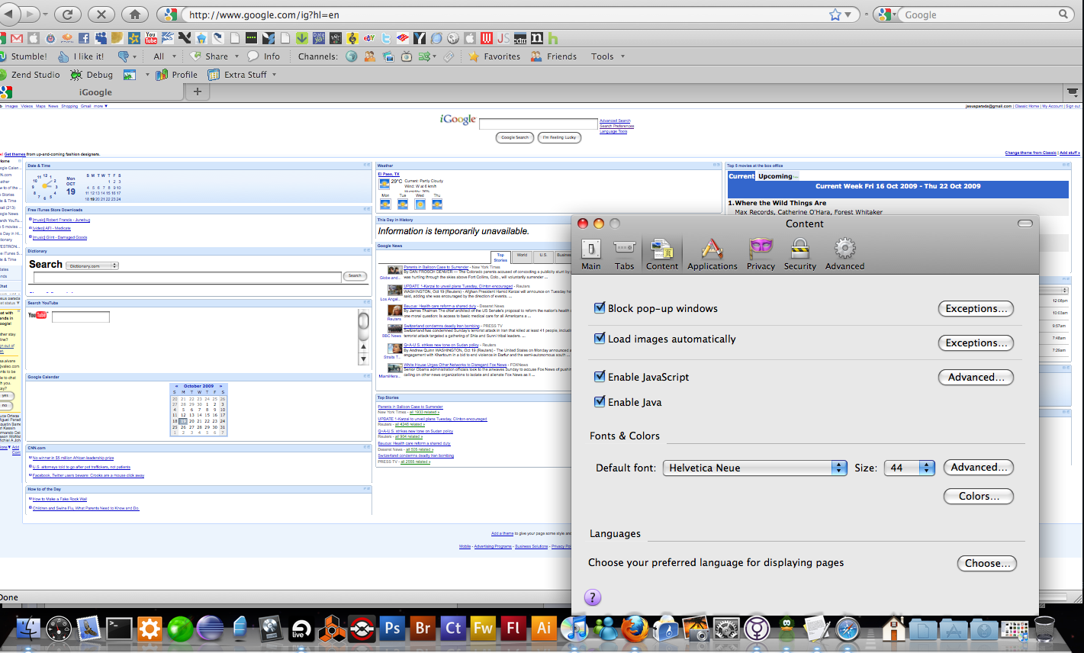Image resolution: width=1084 pixels, height=653 pixels.
Task: Open the Gmail bookmark icon
Action: [16, 37]
